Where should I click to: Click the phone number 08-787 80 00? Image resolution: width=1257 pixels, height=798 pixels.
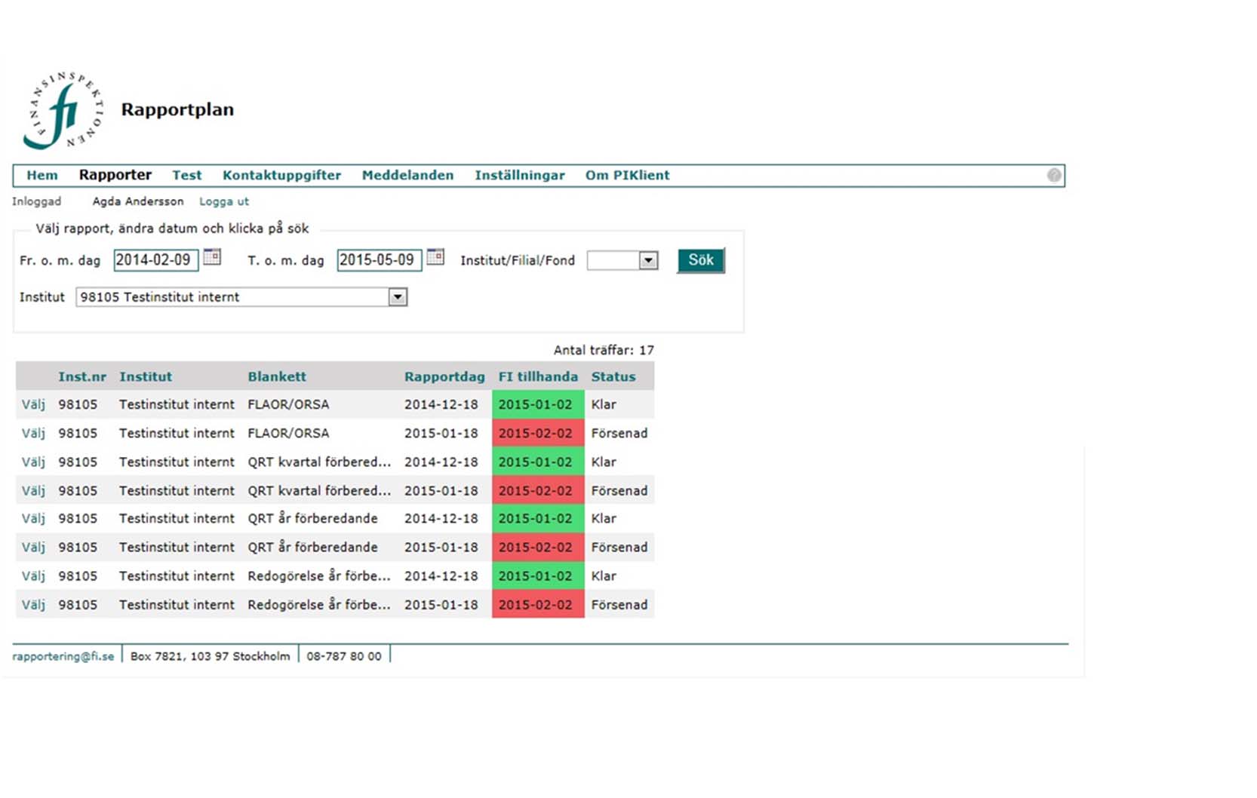(344, 656)
